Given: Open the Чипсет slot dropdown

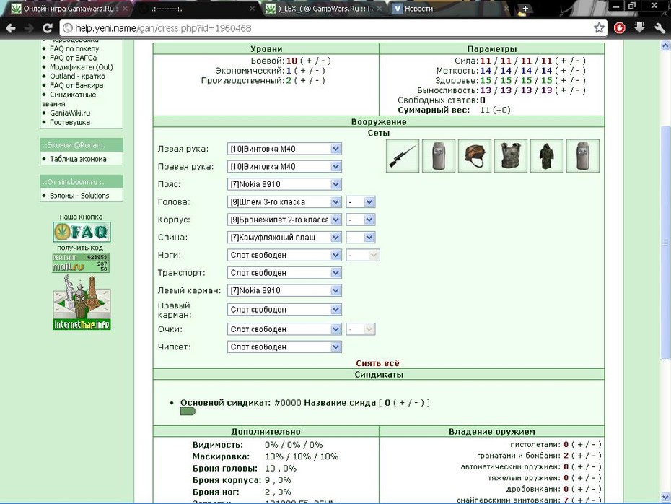Looking at the screenshot, I should [284, 347].
